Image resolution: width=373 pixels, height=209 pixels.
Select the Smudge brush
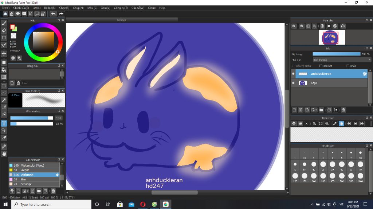(x=34, y=184)
